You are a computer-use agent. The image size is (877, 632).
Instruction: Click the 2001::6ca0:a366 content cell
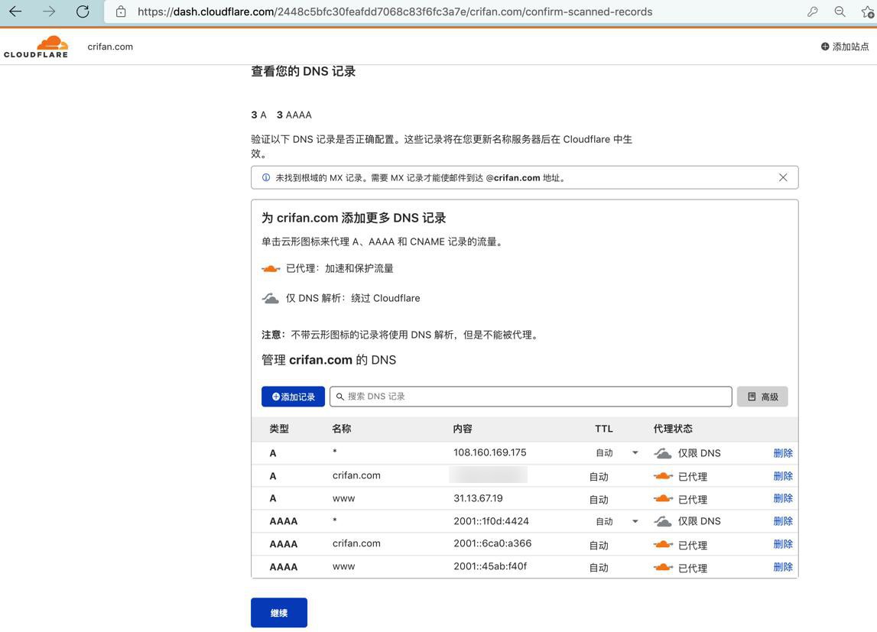coord(492,543)
